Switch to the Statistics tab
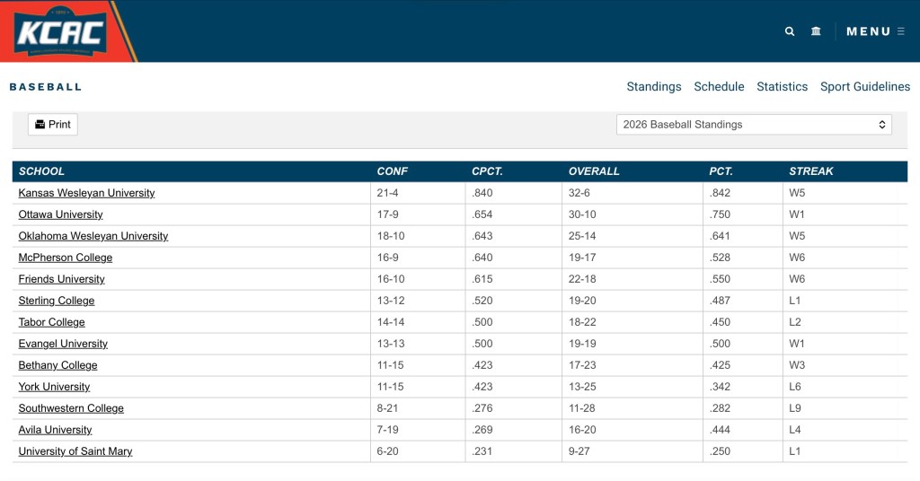920x481 pixels. [782, 87]
